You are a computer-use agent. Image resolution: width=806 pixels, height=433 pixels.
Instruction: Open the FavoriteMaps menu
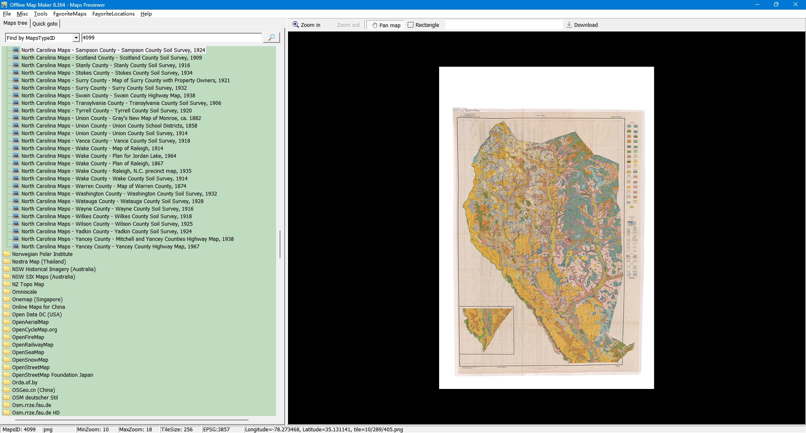click(70, 14)
